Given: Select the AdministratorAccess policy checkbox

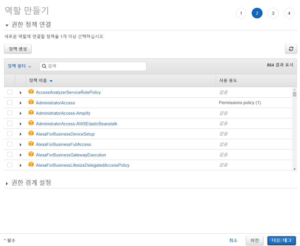Looking at the screenshot, I should 10,102.
